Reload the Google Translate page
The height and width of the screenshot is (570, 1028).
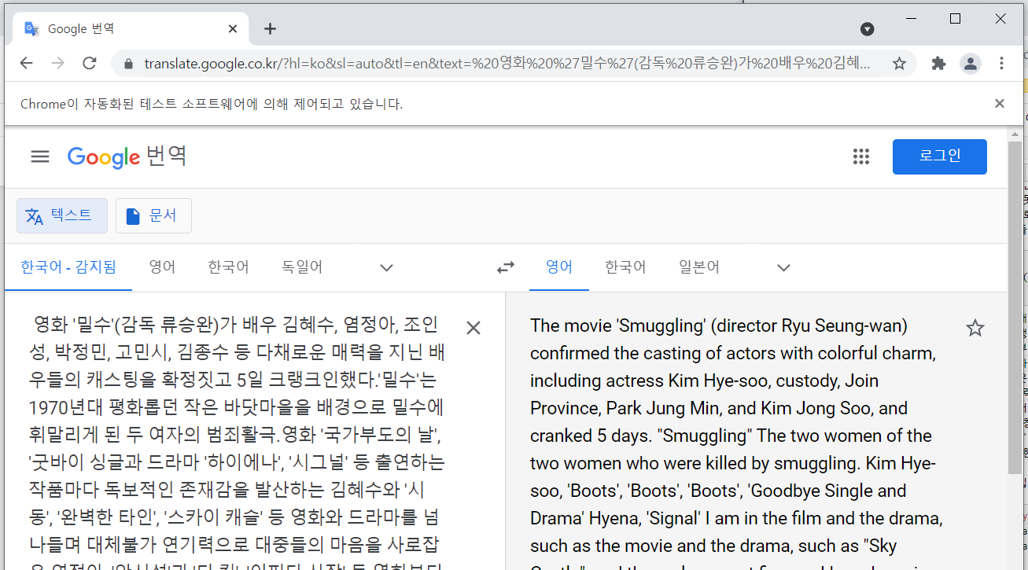(x=90, y=64)
